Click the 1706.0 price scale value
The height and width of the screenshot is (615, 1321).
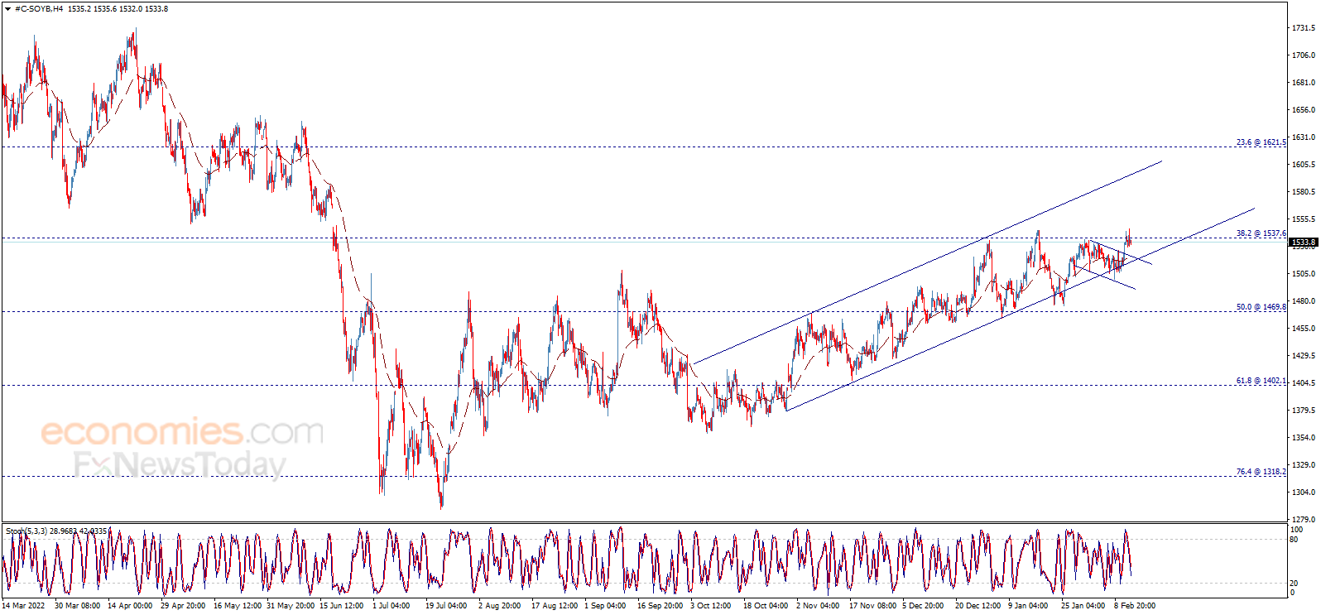pos(1304,55)
